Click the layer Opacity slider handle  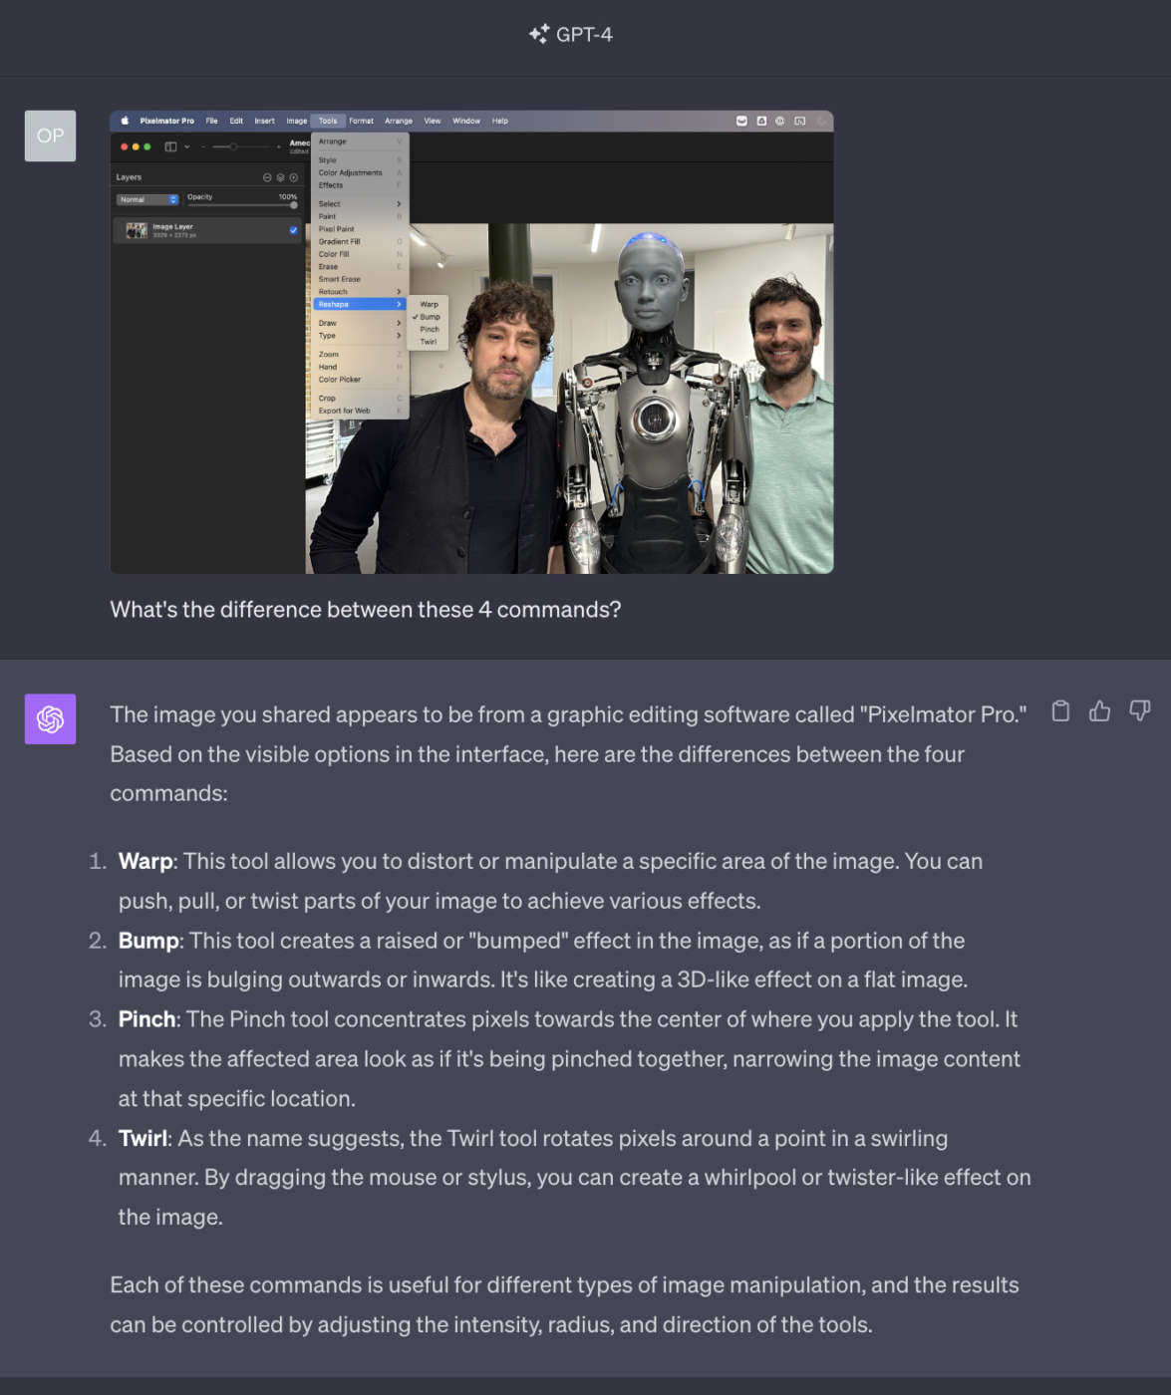293,205
